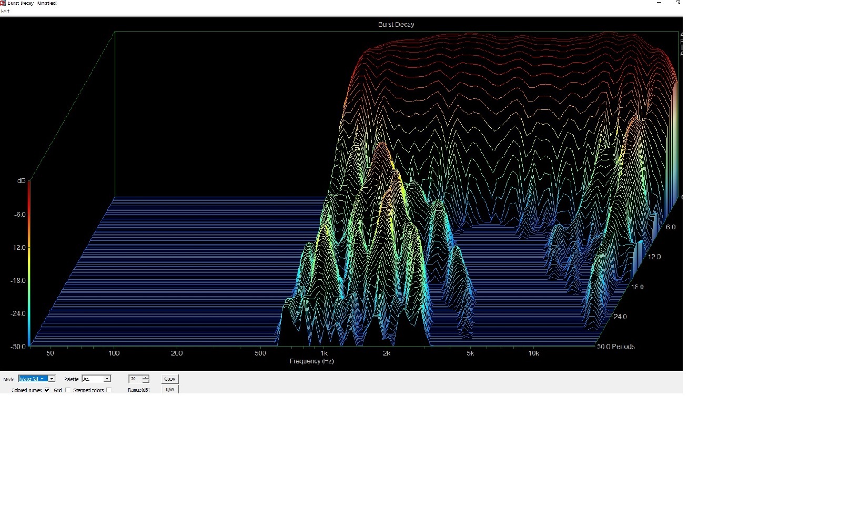Minimize the Burst Decay window
Screen dimensions: 850x528
click(x=659, y=3)
